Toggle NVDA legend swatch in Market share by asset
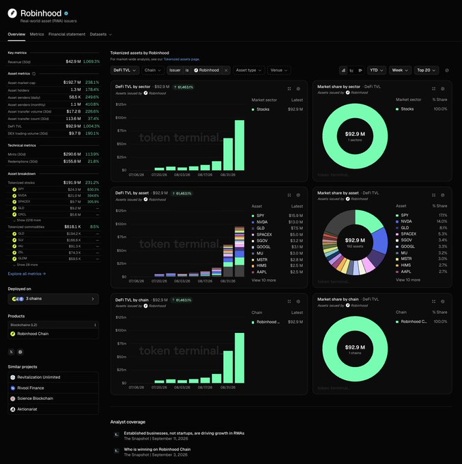The width and height of the screenshot is (462, 464). click(x=397, y=222)
